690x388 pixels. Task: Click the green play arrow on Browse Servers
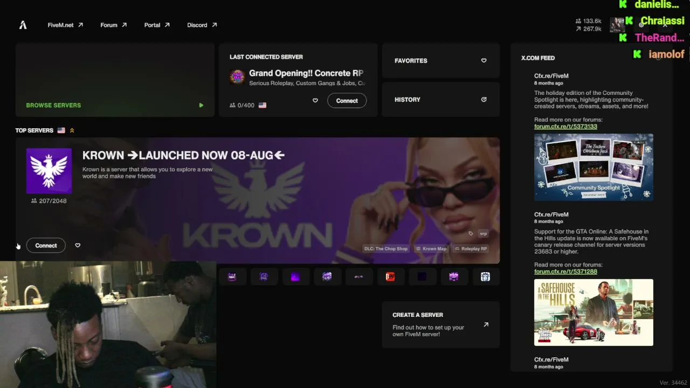click(x=201, y=105)
